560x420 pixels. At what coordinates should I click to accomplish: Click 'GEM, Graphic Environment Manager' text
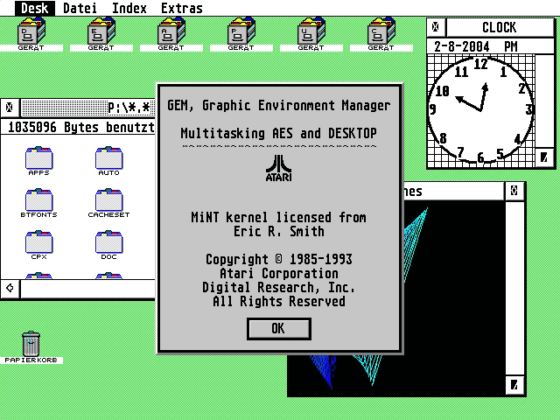tap(279, 105)
